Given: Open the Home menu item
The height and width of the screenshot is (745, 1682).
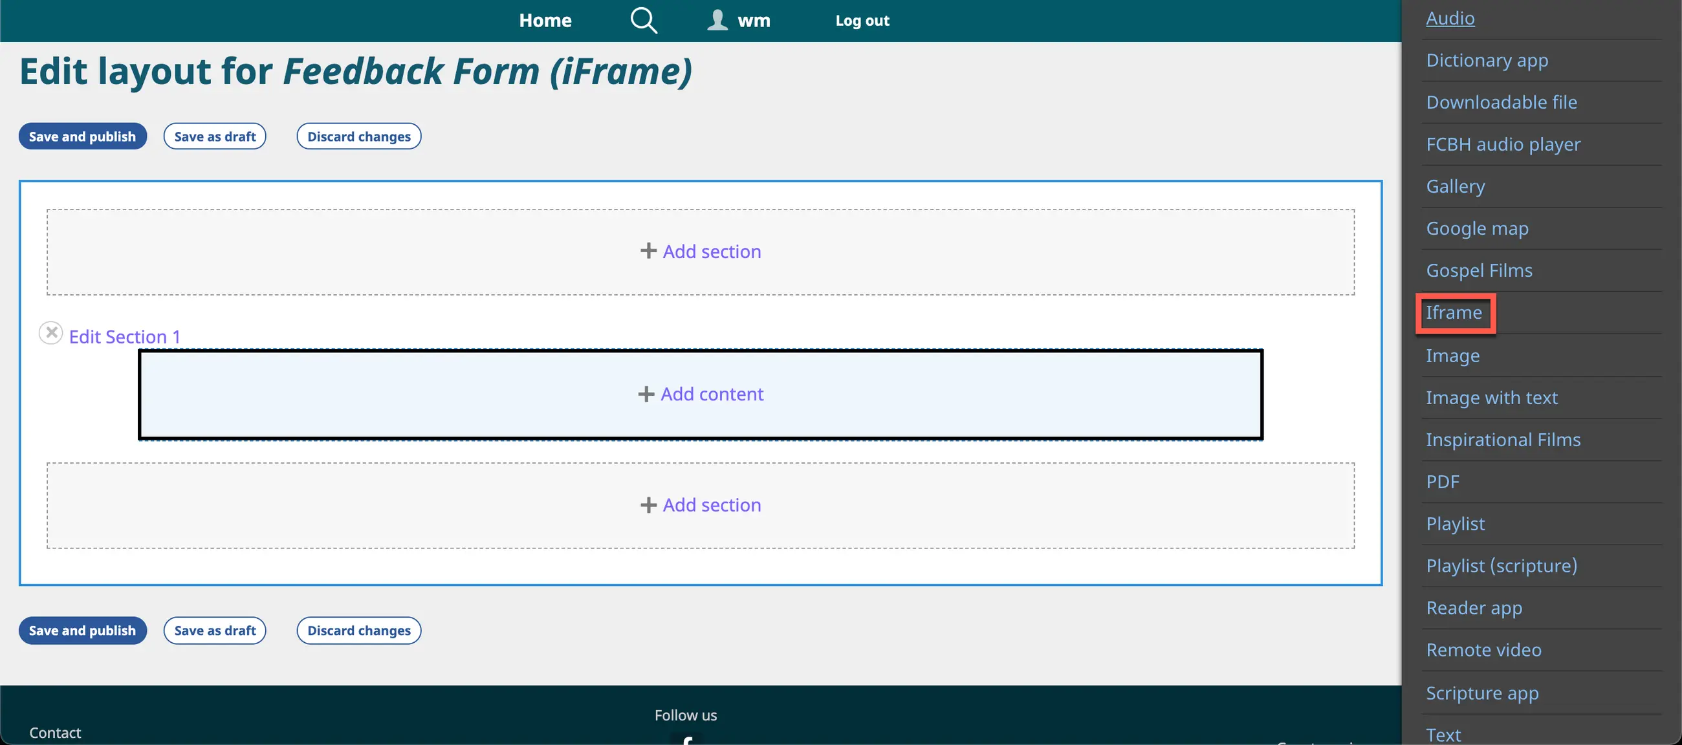Looking at the screenshot, I should 545,20.
